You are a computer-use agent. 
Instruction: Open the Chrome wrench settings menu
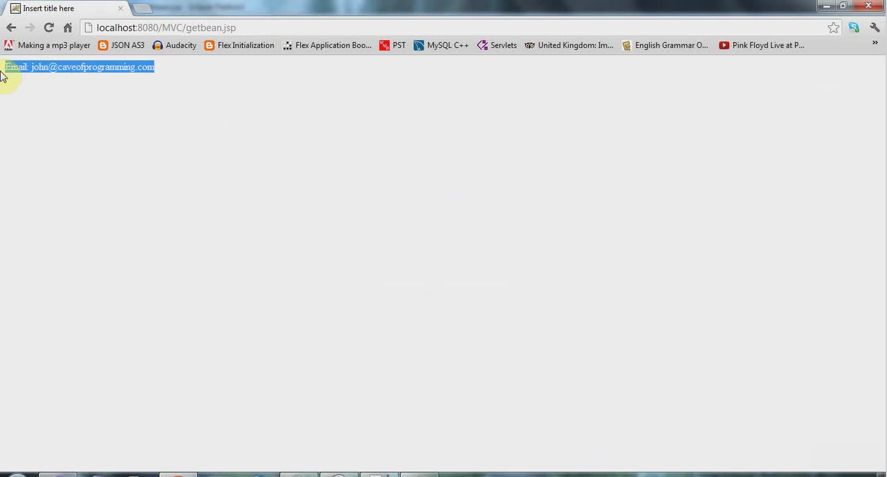click(874, 27)
